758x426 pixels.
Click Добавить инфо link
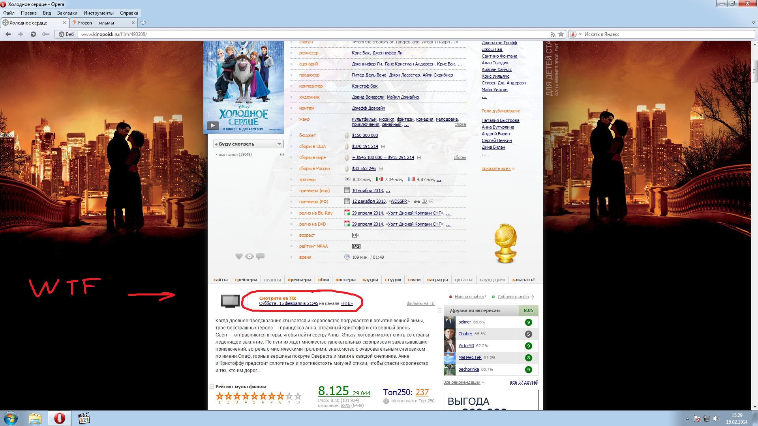(x=513, y=297)
